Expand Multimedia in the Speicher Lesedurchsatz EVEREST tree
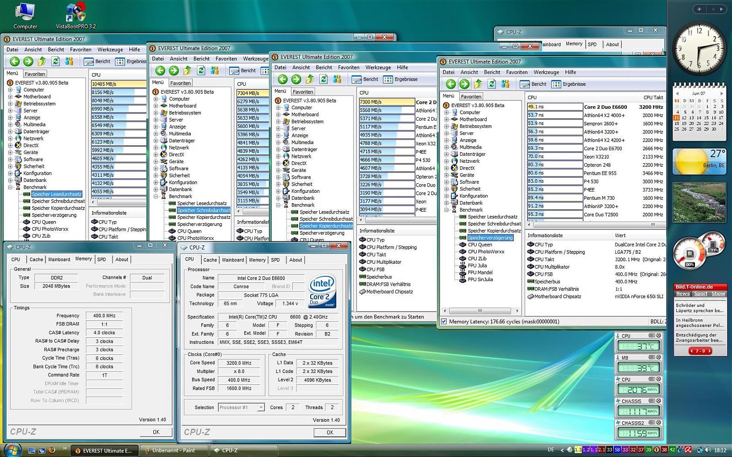This screenshot has width=732, height=457. (x=10, y=124)
